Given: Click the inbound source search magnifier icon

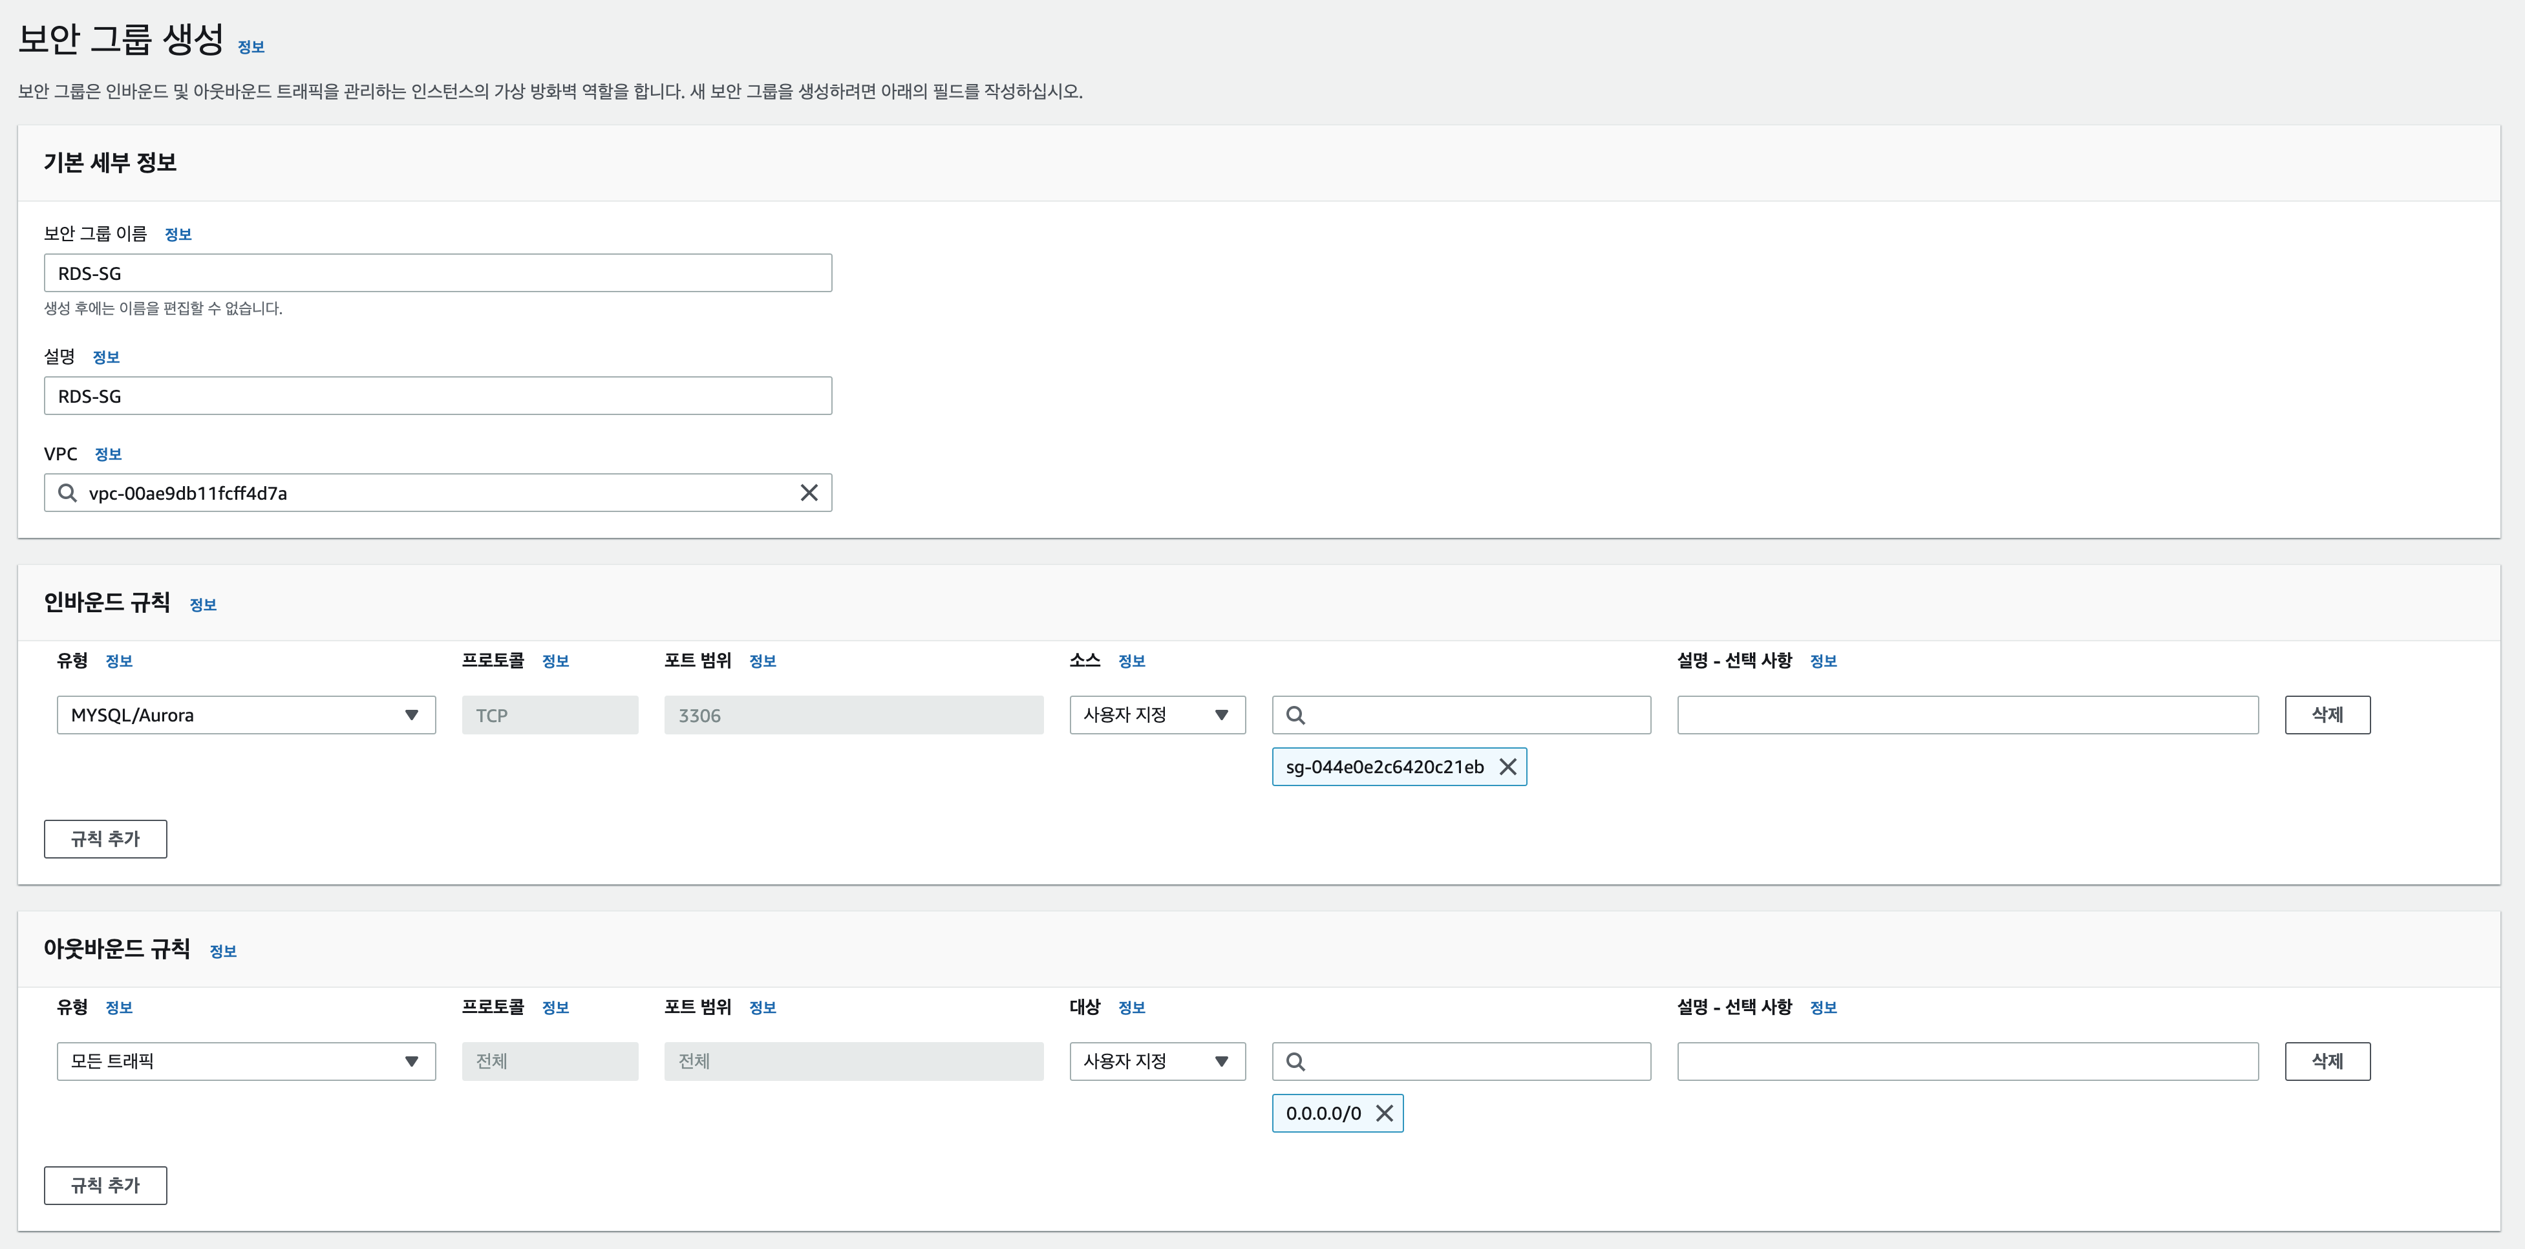Looking at the screenshot, I should point(1295,716).
